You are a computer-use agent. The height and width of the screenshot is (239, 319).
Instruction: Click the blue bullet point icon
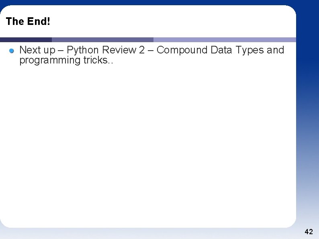pos(12,51)
